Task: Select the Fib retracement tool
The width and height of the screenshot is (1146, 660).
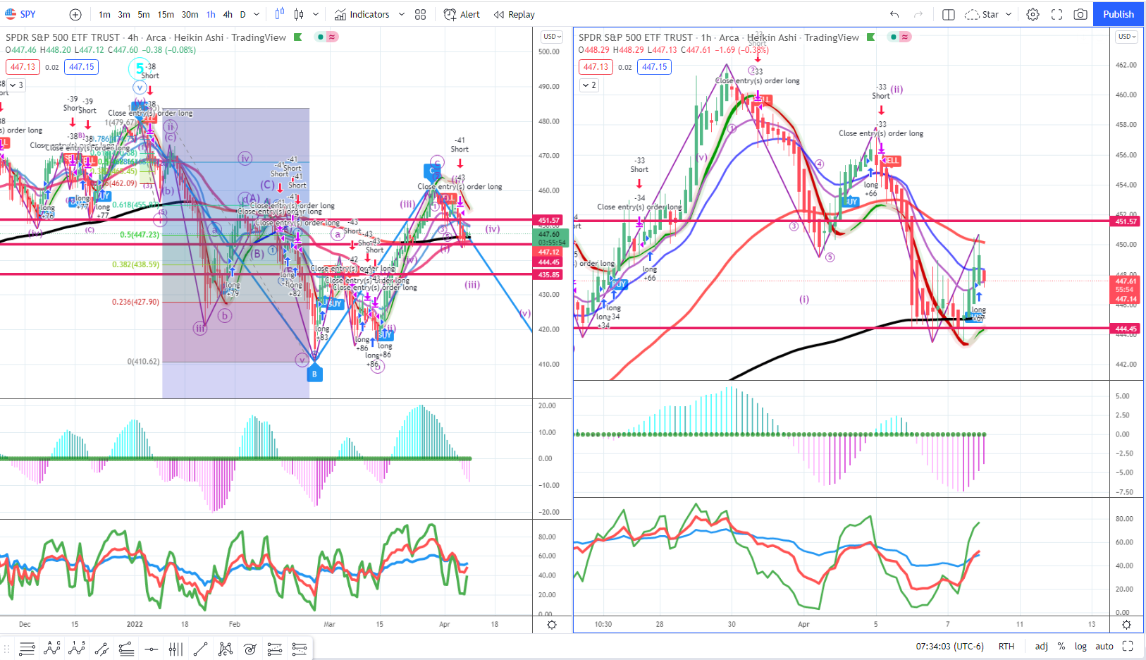Action: [x=126, y=649]
